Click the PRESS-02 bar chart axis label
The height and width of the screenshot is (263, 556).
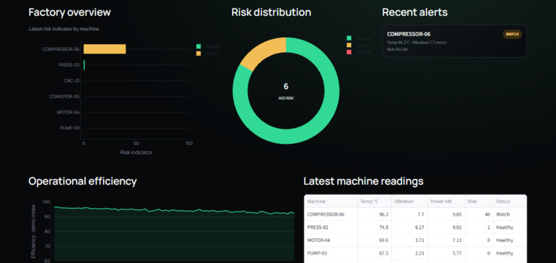point(69,65)
